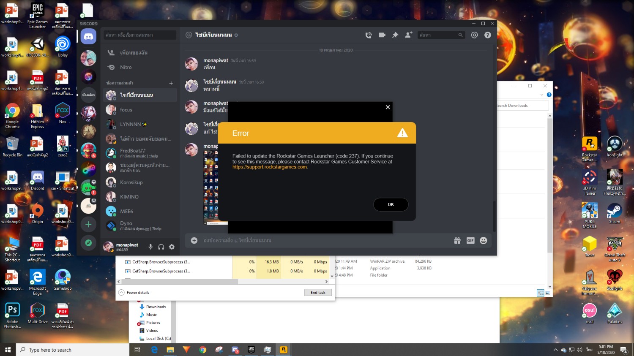Image resolution: width=634 pixels, height=356 pixels.
Task: Go to Discord home button
Action: click(88, 36)
